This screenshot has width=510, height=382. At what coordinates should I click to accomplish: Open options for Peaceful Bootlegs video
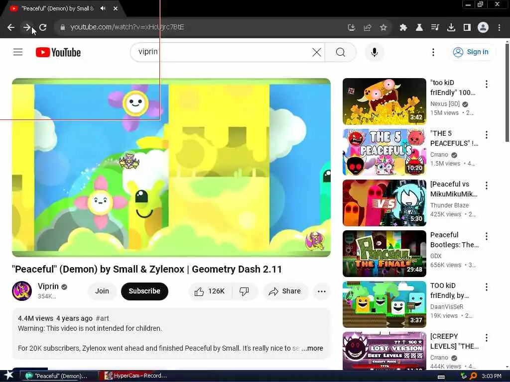[487, 236]
